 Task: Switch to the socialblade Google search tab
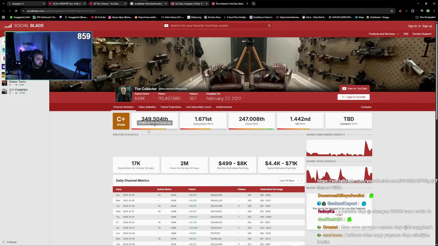(148, 3)
